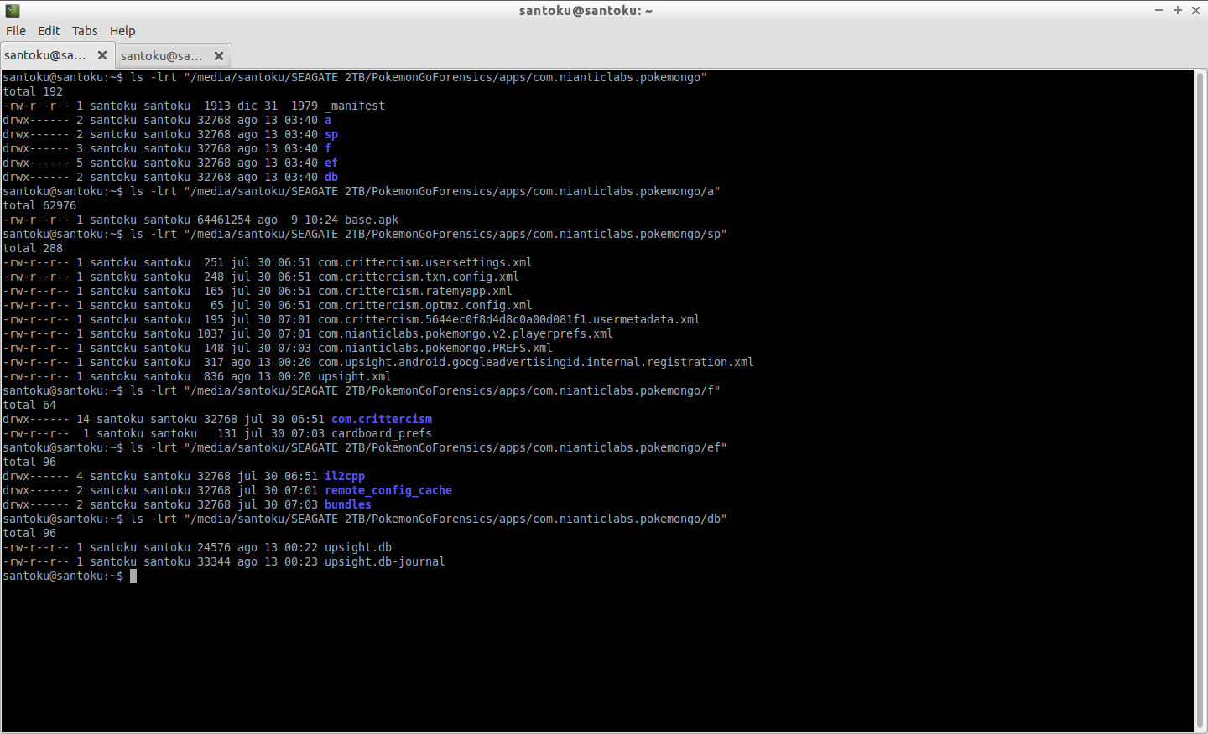This screenshot has height=734, width=1208.
Task: Click the remote_config_cache directory name
Action: 388,490
